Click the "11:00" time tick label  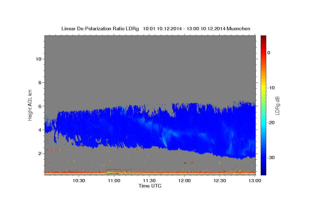[114, 181]
